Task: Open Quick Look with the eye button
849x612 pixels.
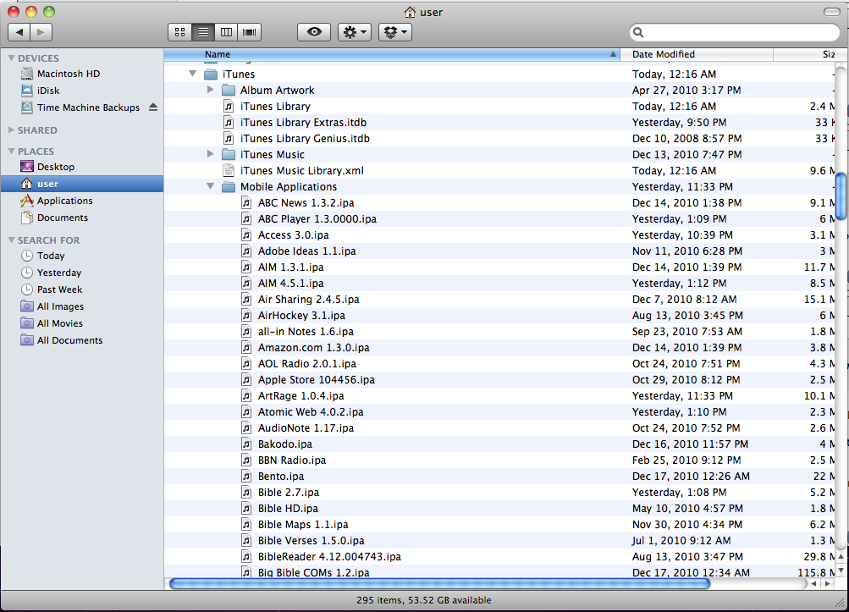Action: (x=314, y=32)
